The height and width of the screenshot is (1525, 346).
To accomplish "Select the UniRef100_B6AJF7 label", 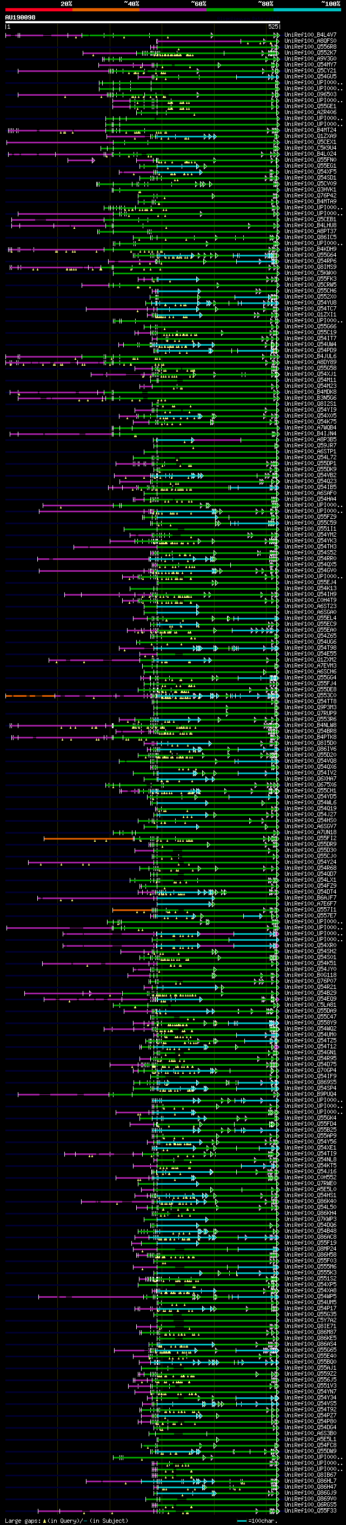I will coord(310,898).
